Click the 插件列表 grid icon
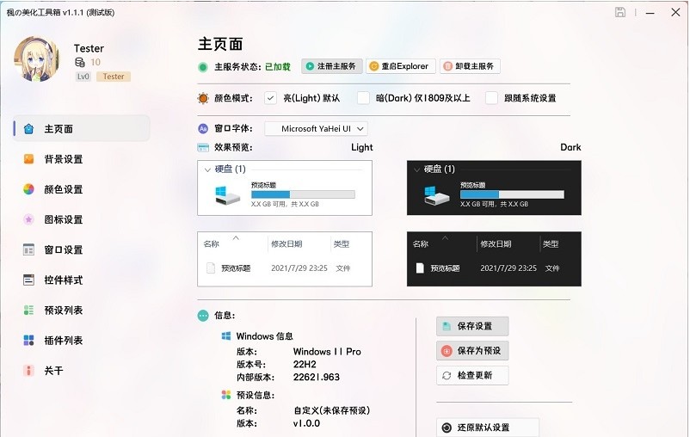Viewport: 690px width, 437px height. pos(28,340)
